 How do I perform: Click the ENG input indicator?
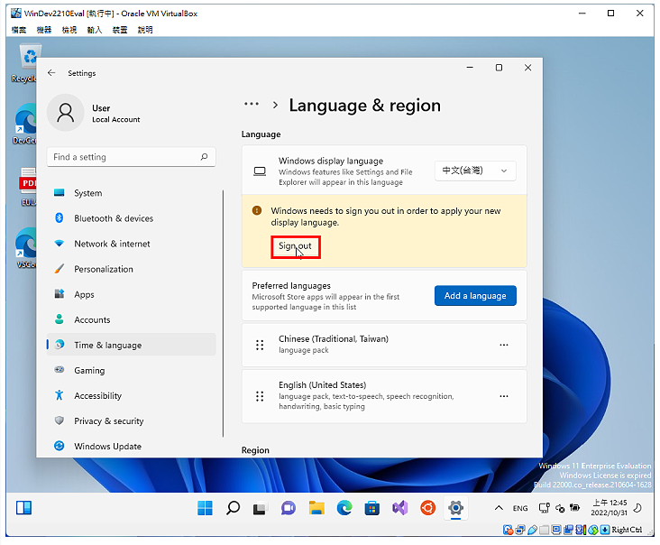click(520, 508)
